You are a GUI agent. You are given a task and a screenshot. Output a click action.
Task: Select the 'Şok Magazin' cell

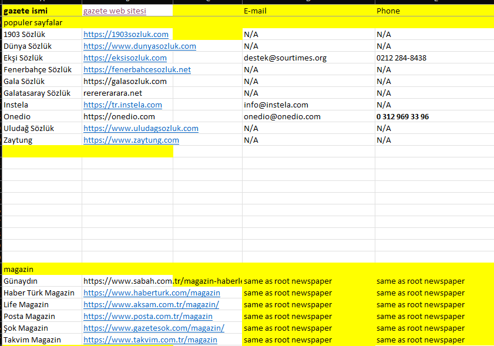[42, 328]
